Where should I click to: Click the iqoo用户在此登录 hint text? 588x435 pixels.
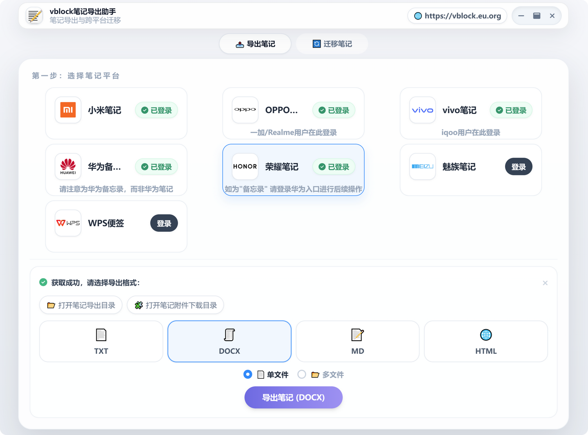(471, 133)
